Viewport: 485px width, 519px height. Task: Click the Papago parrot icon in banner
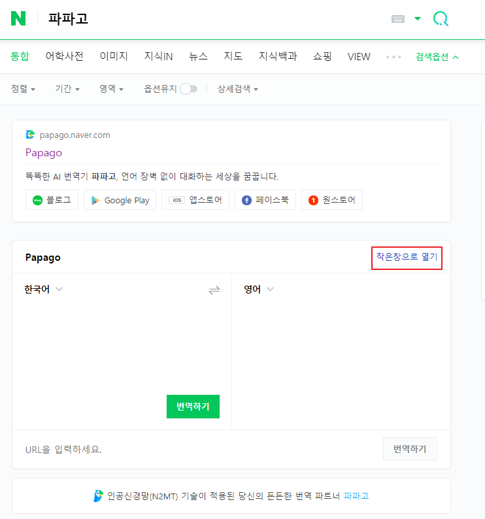[98, 495]
